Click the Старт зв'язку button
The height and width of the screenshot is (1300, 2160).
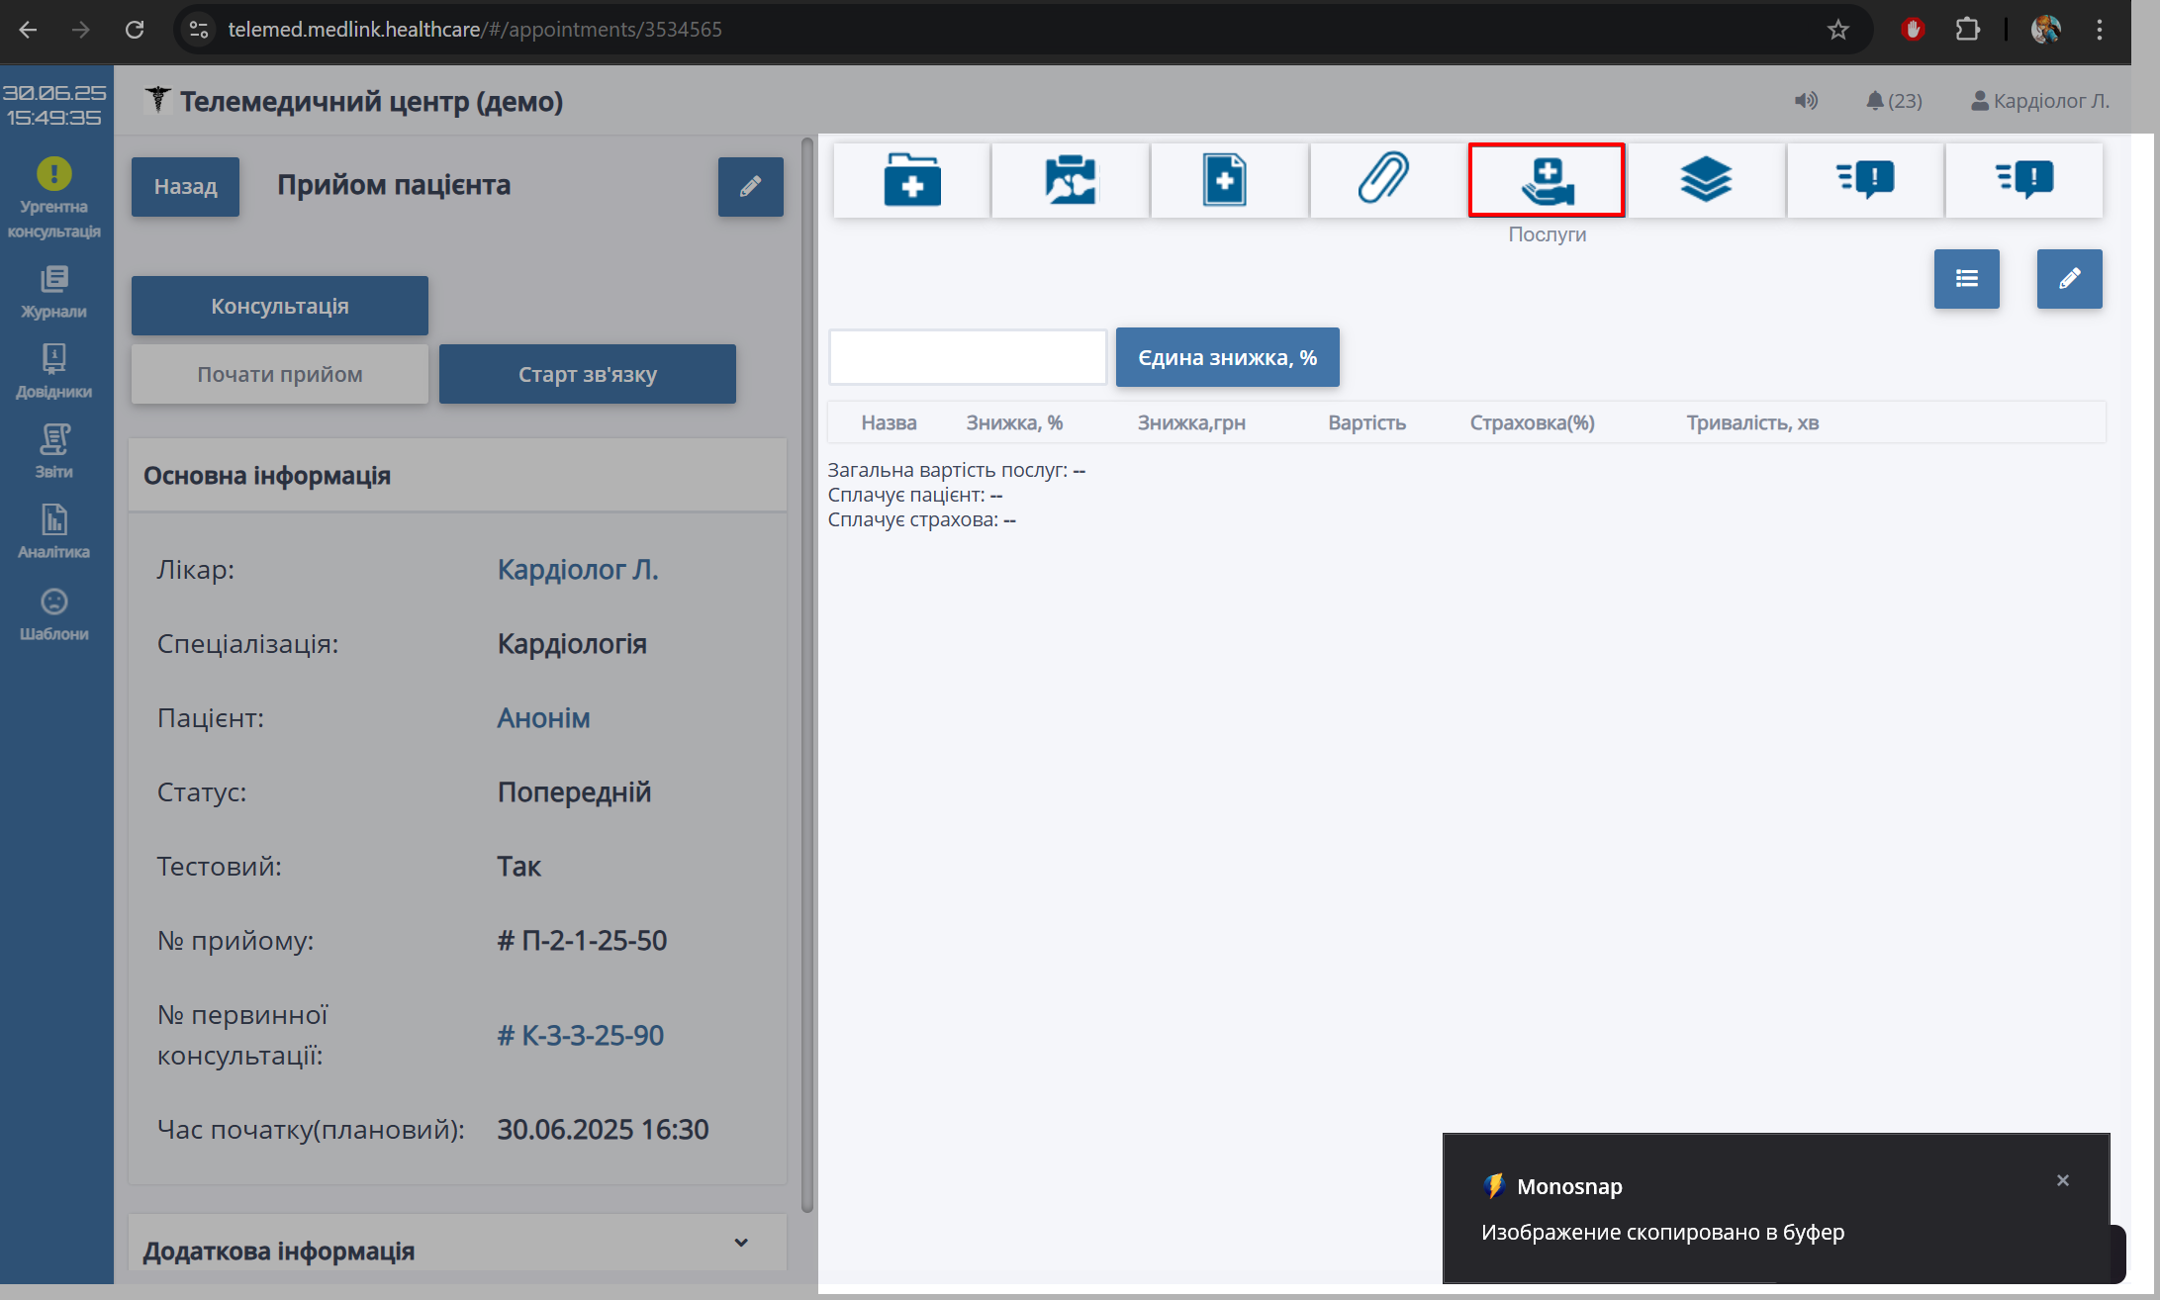tap(587, 374)
